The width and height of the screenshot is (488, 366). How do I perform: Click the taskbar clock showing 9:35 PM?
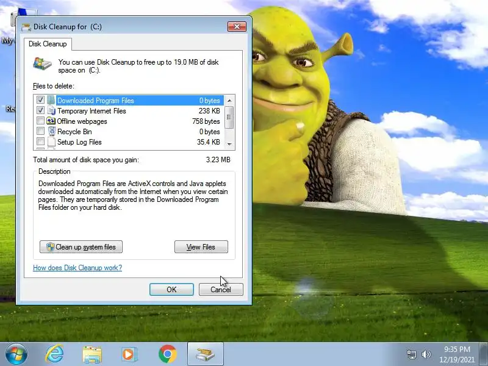[457, 354]
